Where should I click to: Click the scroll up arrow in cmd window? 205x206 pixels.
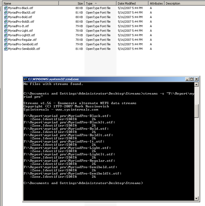(196, 84)
